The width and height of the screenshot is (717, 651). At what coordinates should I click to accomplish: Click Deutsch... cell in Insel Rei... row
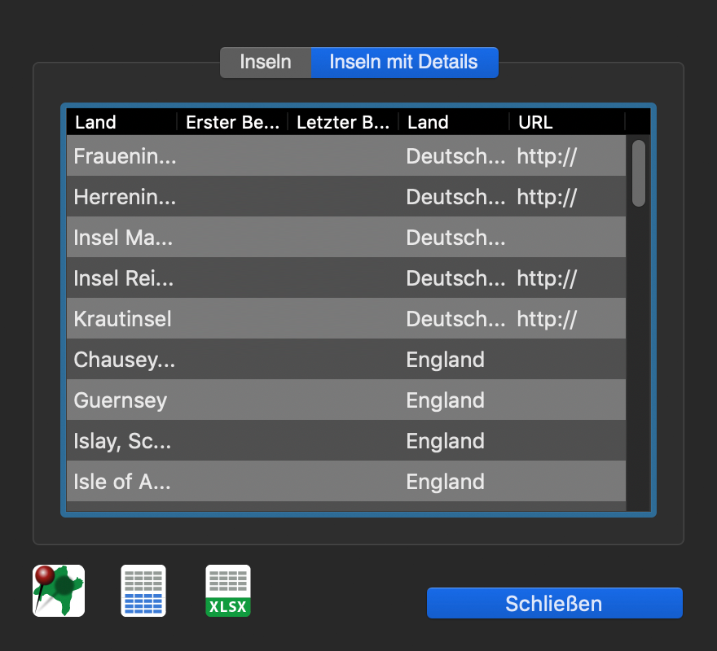coord(456,278)
